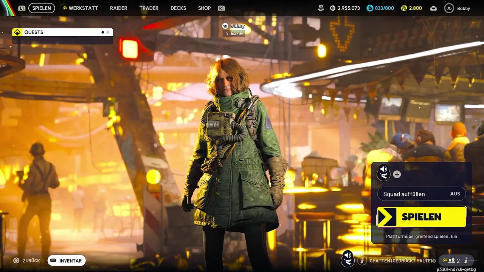Viewport: 484px width, 272px height.
Task: Open the INVENTAR button
Action: [67, 261]
